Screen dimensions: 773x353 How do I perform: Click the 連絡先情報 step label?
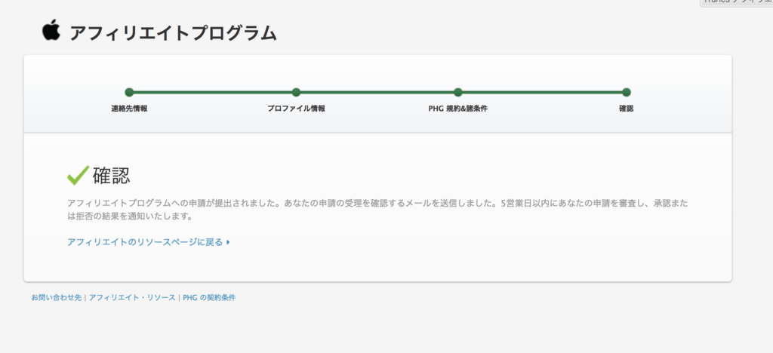tap(129, 109)
